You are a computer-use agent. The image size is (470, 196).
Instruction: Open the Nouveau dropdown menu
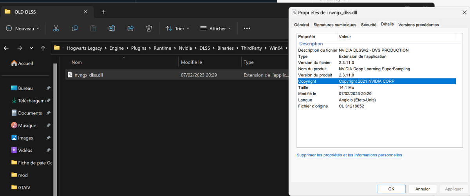pyautogui.click(x=23, y=28)
